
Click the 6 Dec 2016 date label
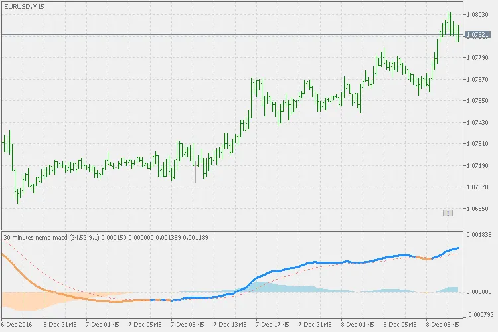tap(16, 325)
